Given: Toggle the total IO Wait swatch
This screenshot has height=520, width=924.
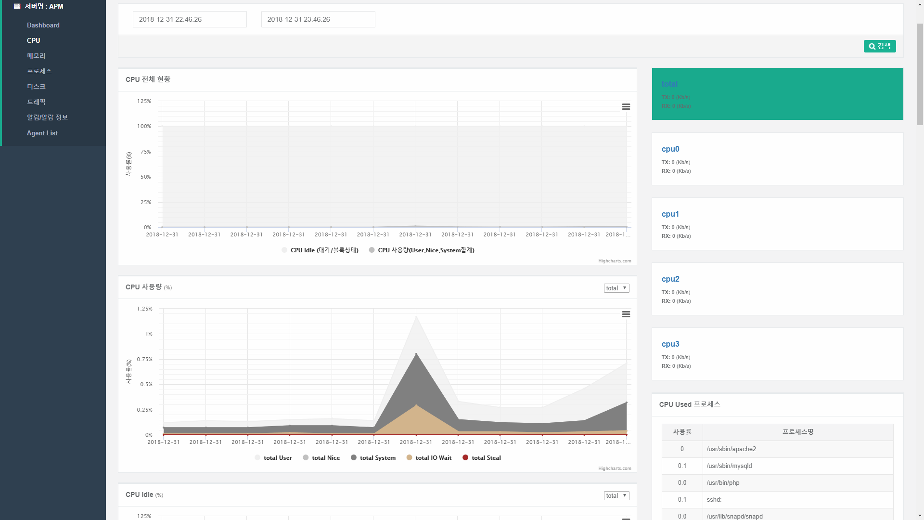Looking at the screenshot, I should point(409,458).
